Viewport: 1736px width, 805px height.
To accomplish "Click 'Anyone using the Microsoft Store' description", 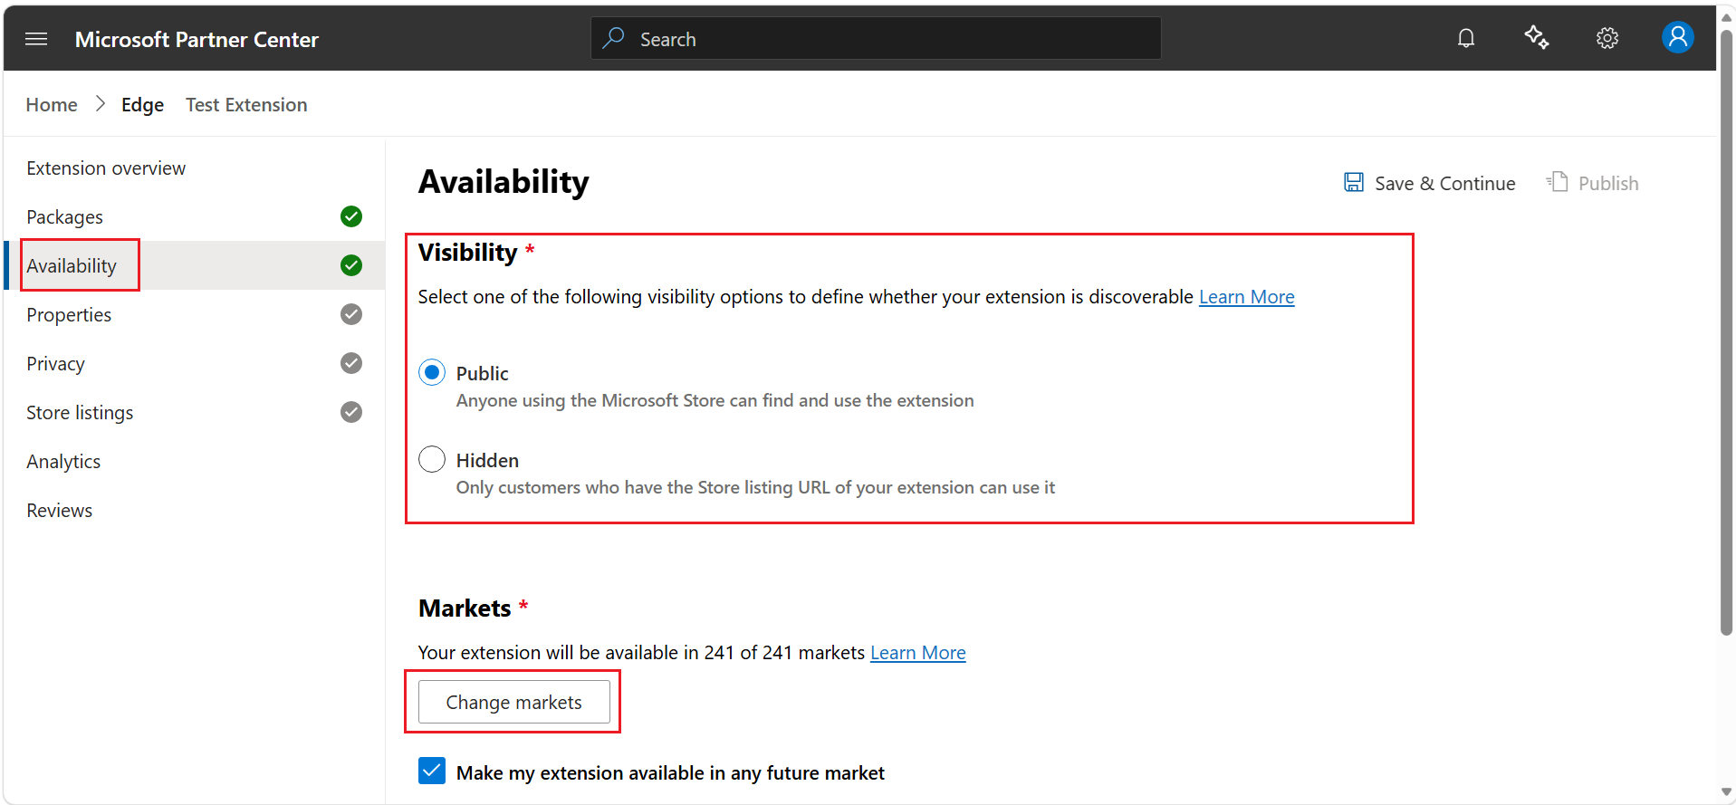I will coord(715,400).
